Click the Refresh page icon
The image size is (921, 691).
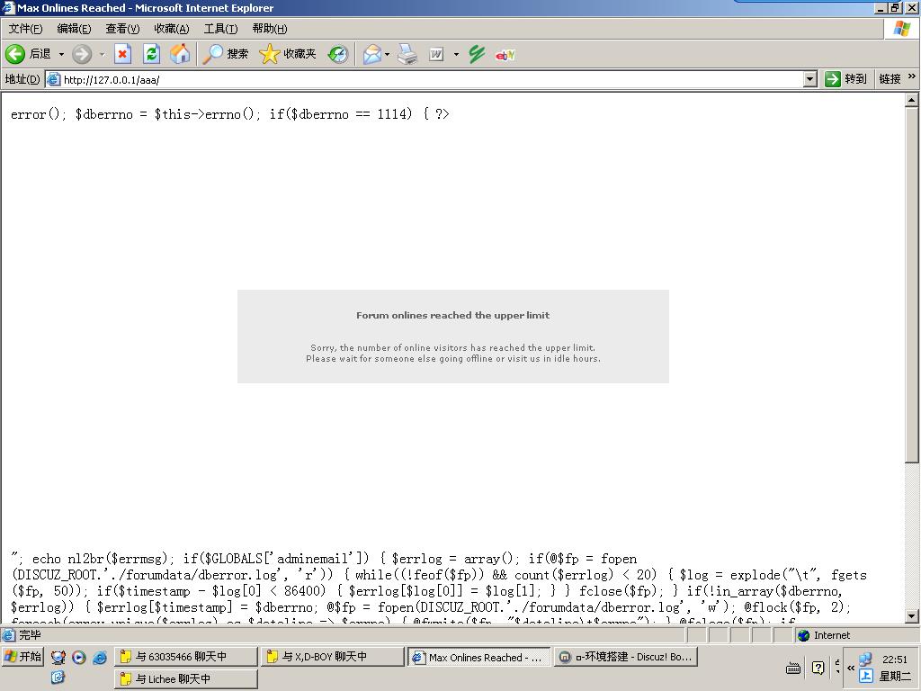pos(151,54)
